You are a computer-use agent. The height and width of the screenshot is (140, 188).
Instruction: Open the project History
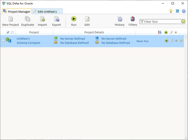coord(119,19)
